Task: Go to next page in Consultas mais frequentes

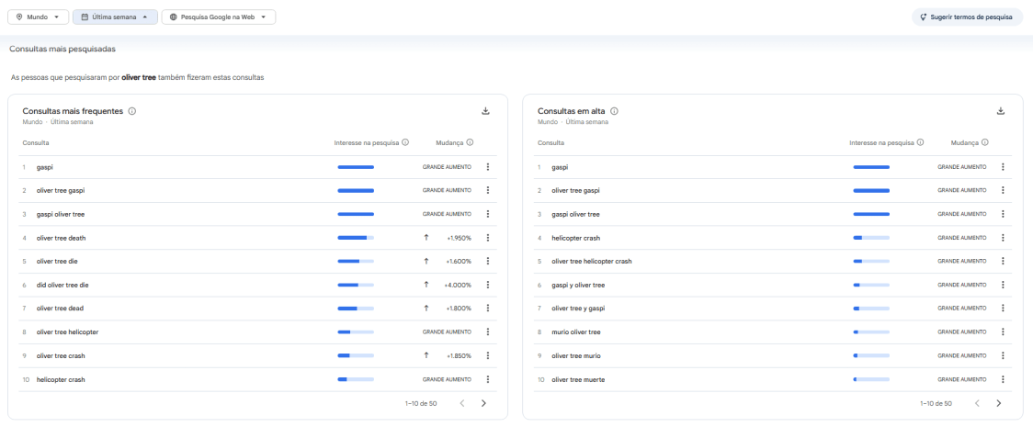Action: pyautogui.click(x=483, y=403)
